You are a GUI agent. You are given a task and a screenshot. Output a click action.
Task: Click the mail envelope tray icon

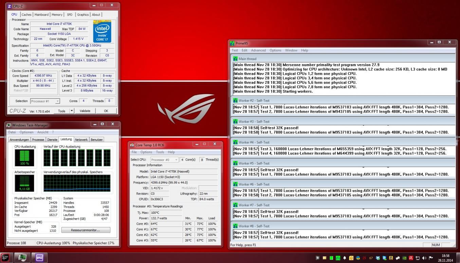point(325,258)
